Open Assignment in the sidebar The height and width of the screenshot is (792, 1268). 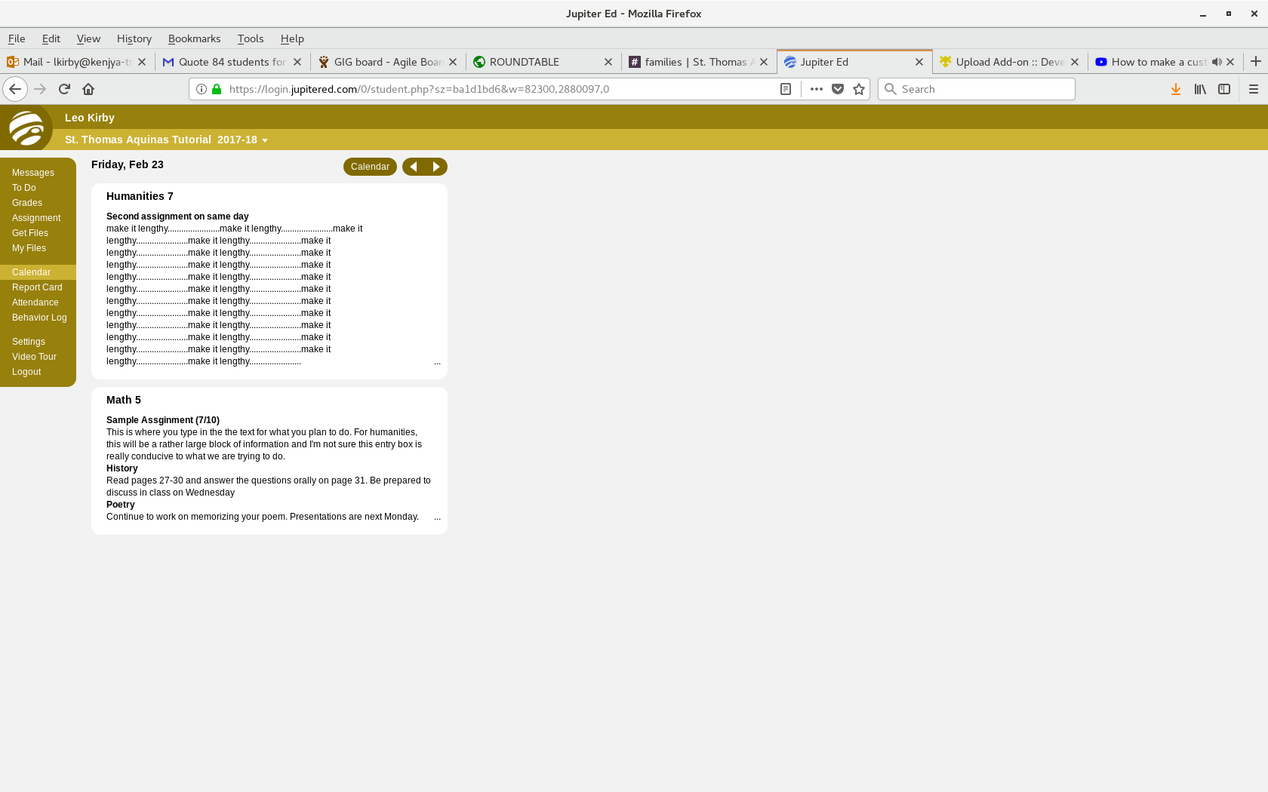(x=36, y=218)
